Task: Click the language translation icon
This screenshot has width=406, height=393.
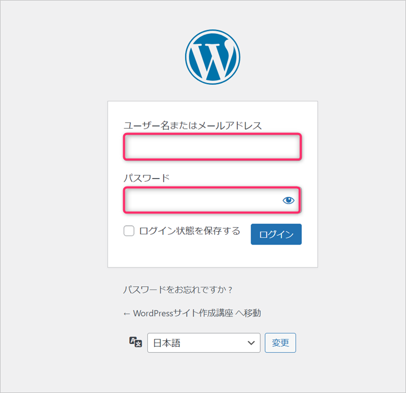Action: coord(136,343)
